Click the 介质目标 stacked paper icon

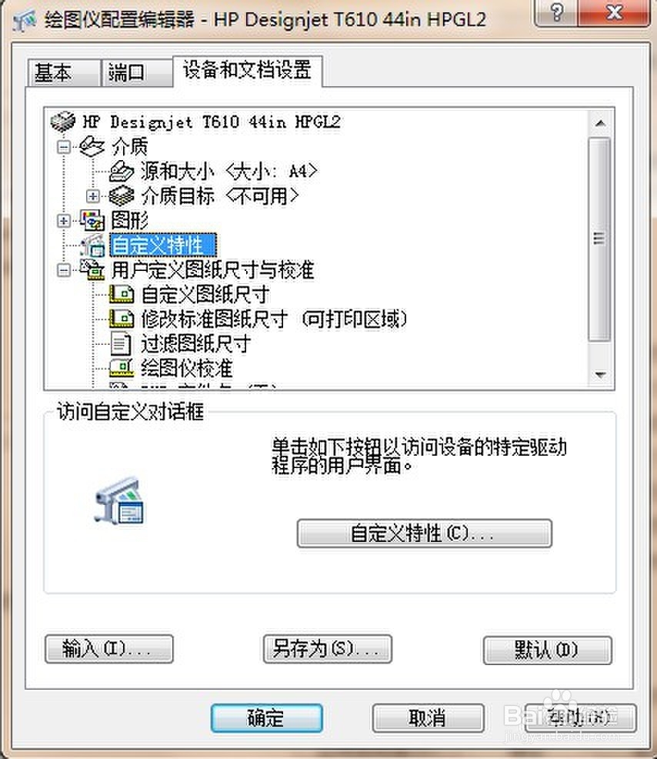coord(122,196)
